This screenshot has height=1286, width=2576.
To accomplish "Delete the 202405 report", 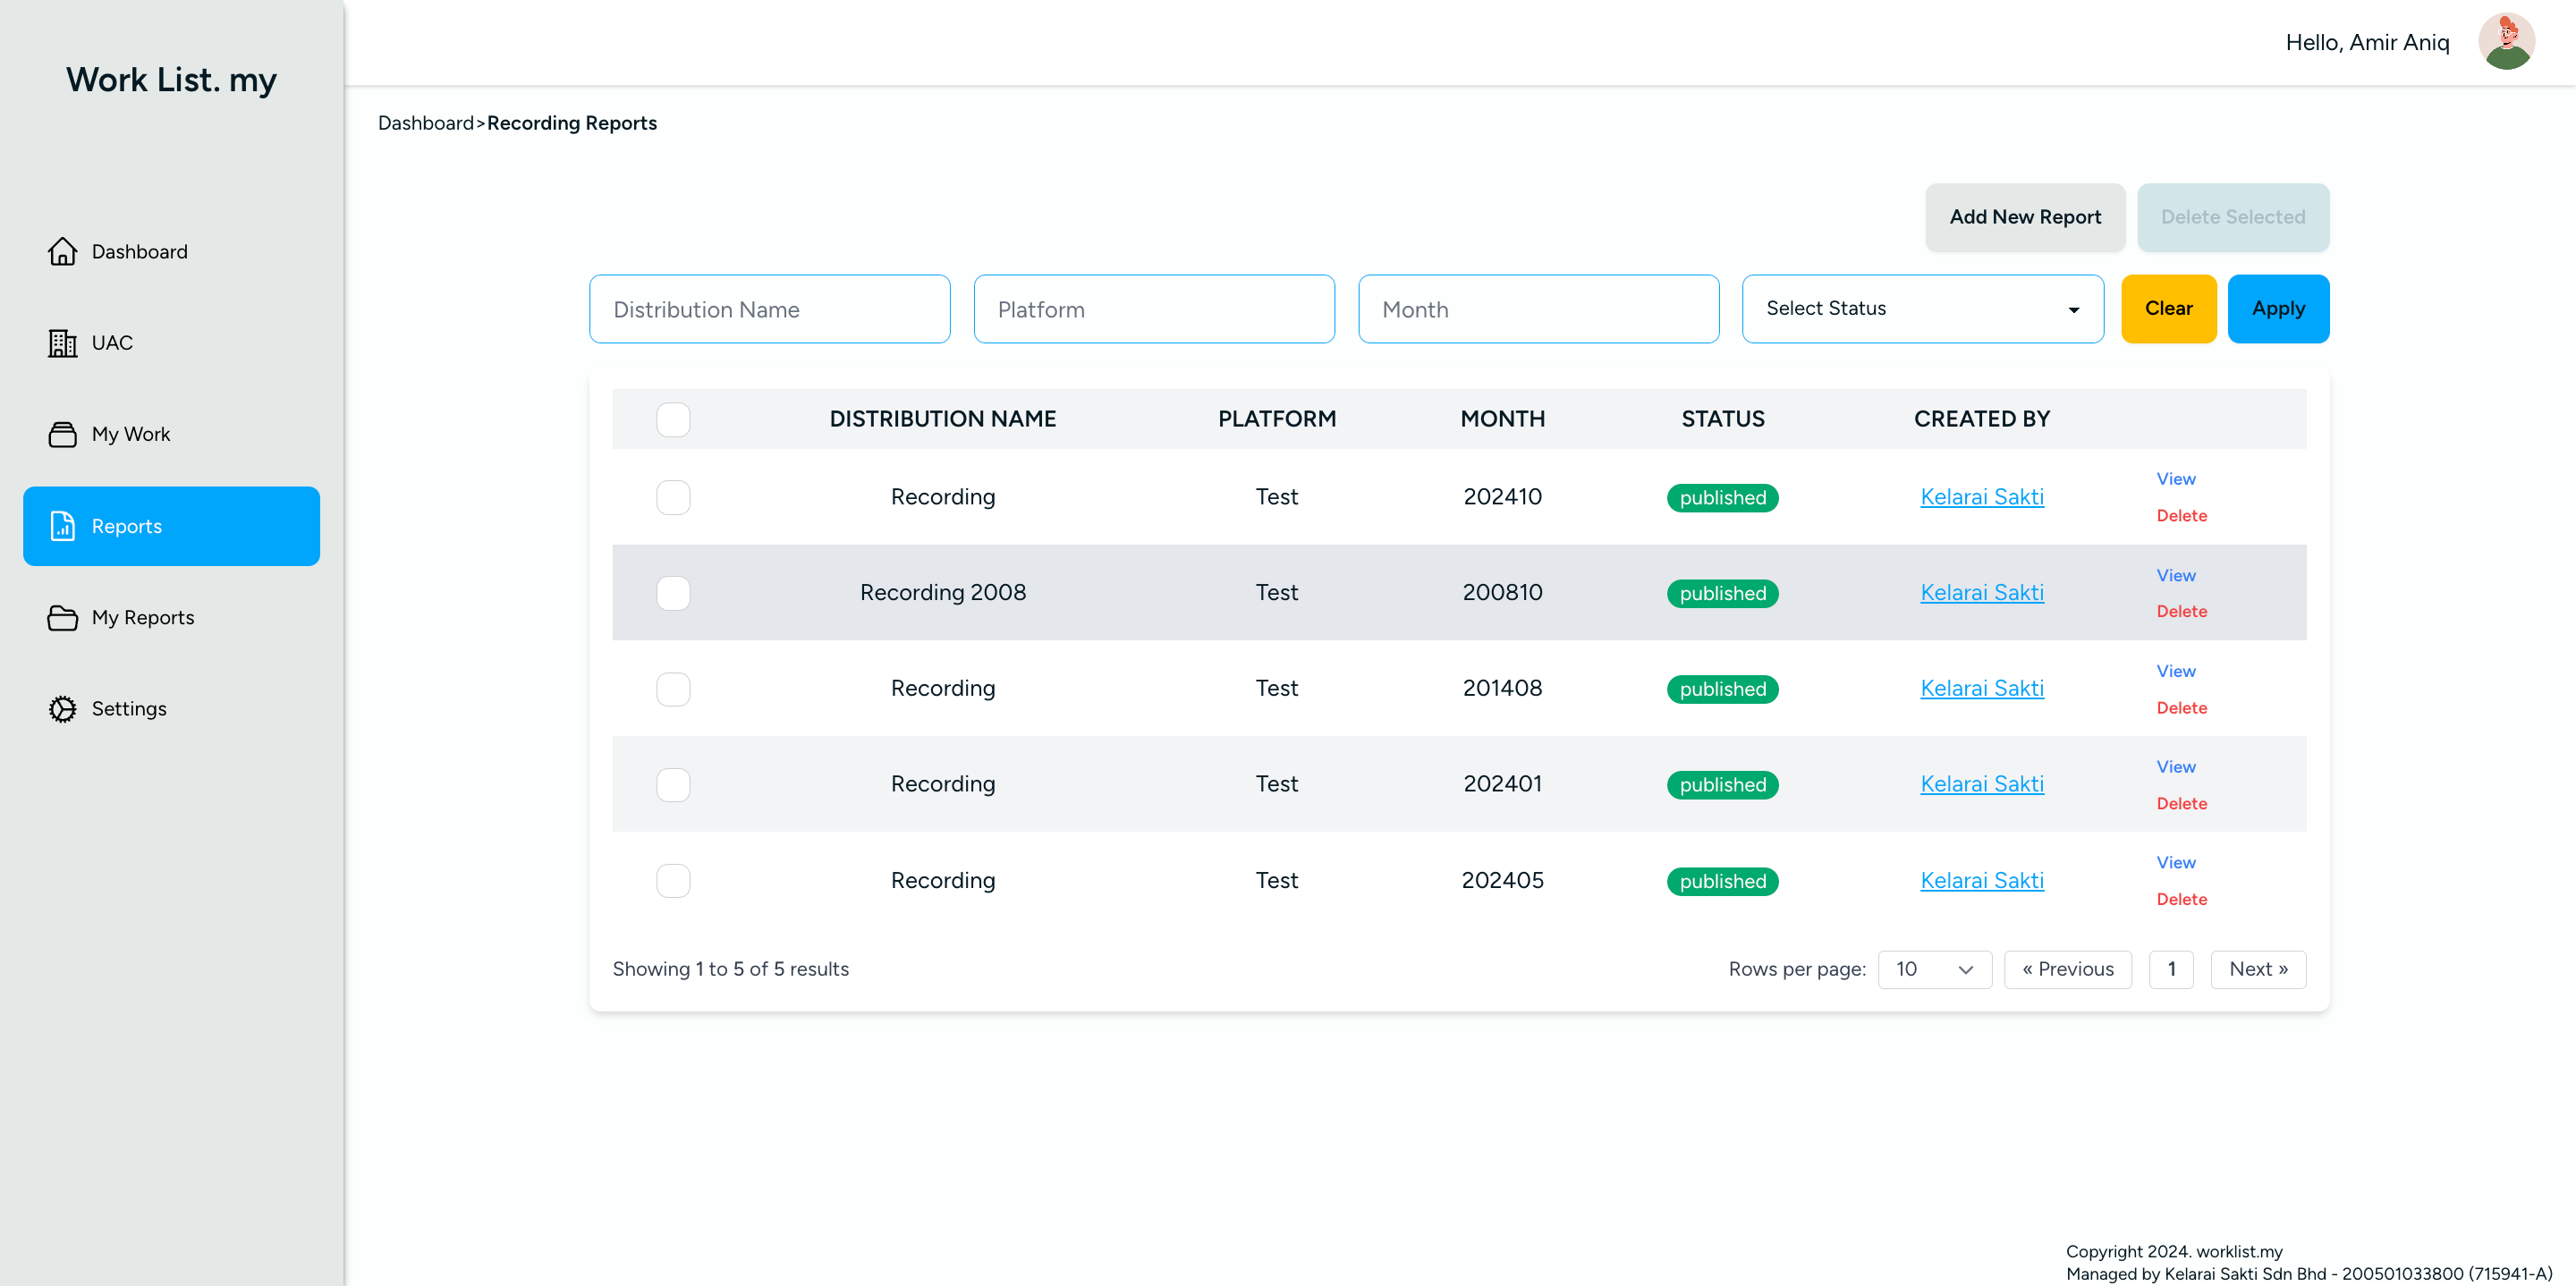I will 2181,899.
